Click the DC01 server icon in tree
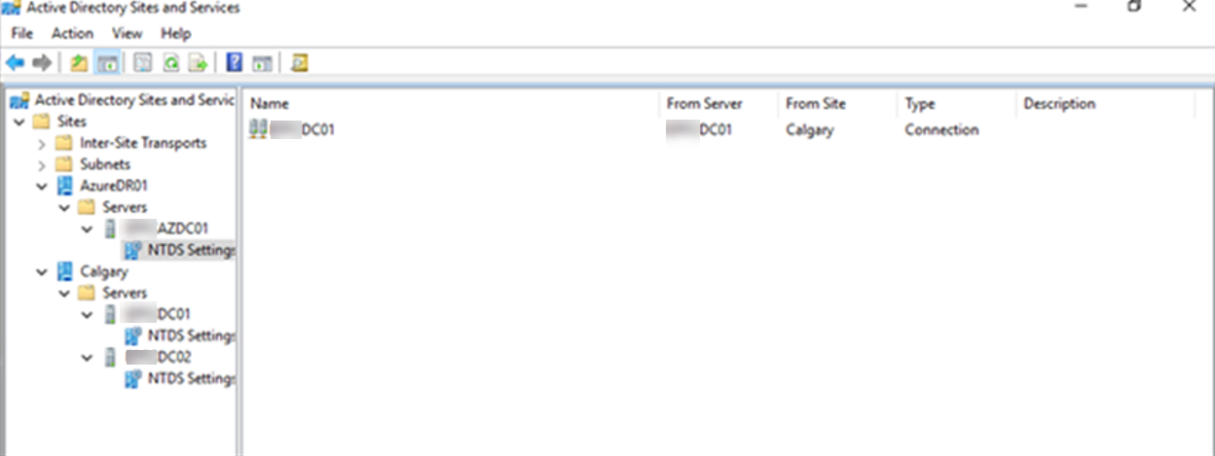This screenshot has width=1215, height=456. [x=111, y=314]
